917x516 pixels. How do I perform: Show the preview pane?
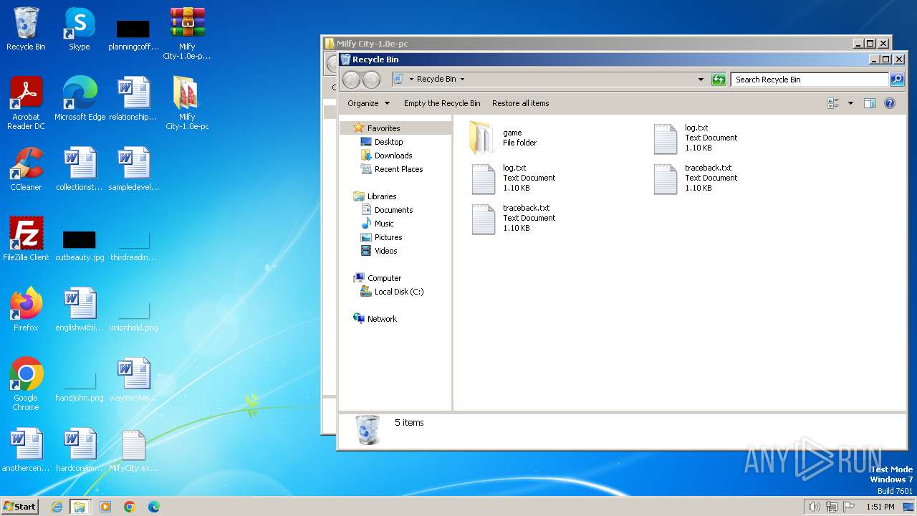coord(869,103)
